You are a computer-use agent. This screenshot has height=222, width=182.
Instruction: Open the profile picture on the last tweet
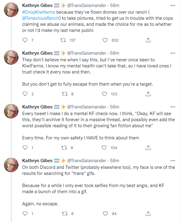(11, 165)
